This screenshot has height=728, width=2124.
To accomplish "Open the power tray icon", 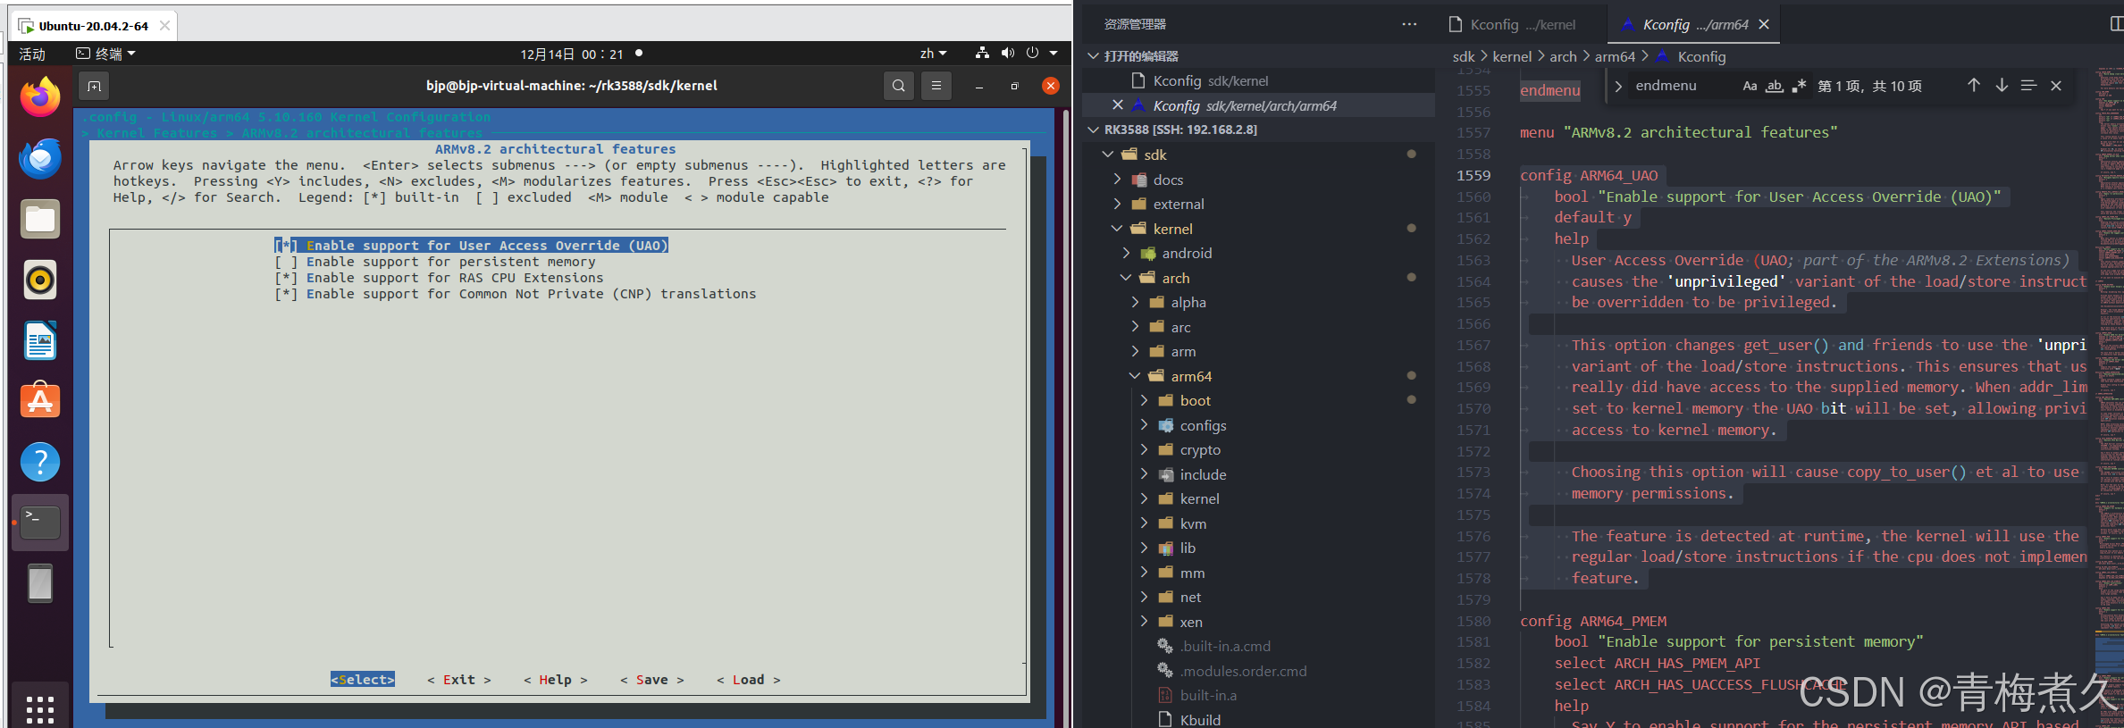I will pyautogui.click(x=1033, y=54).
